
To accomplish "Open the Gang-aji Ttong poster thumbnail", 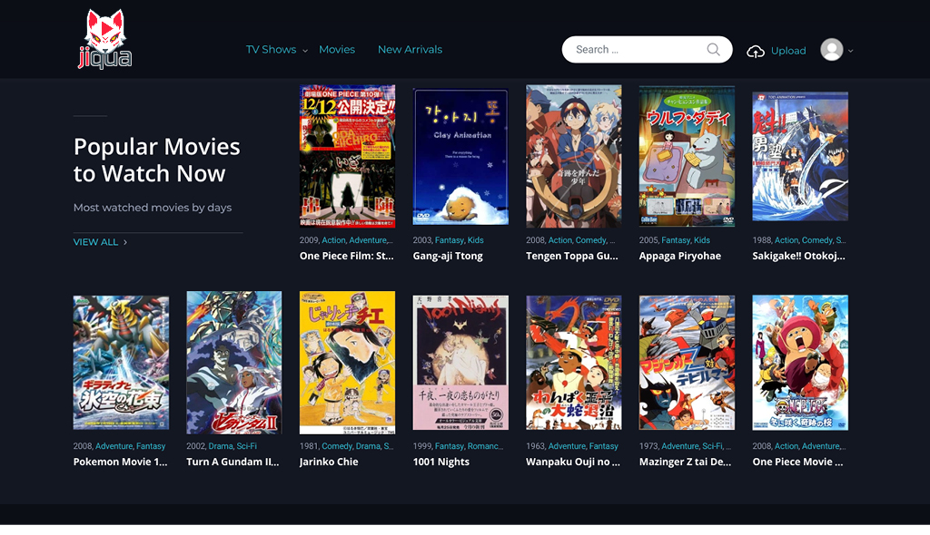I will (460, 156).
